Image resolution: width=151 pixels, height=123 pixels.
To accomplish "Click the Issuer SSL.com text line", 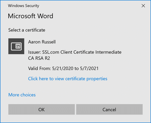I will coord(75,55).
